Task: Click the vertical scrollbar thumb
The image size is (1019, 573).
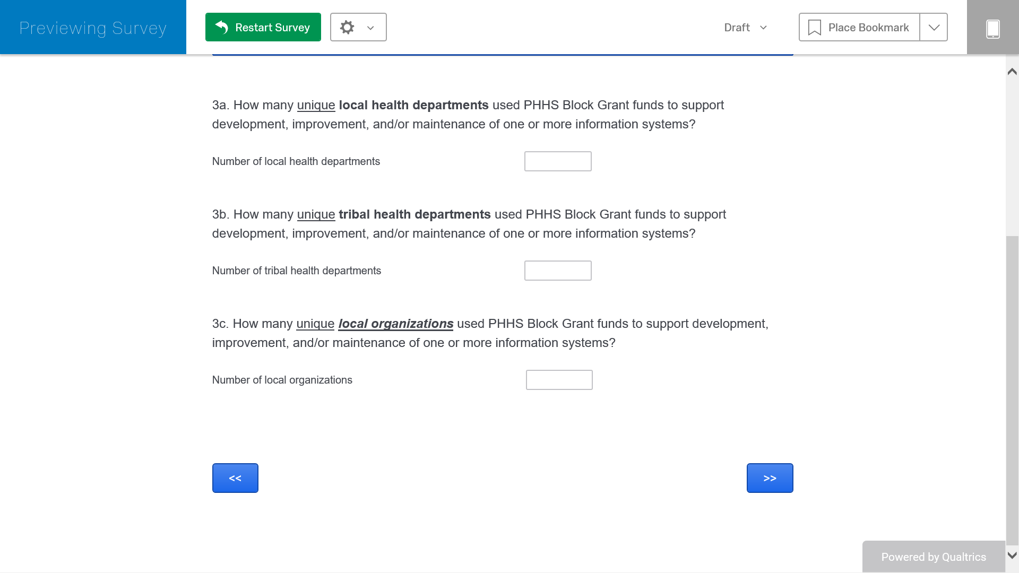Action: (x=1012, y=390)
